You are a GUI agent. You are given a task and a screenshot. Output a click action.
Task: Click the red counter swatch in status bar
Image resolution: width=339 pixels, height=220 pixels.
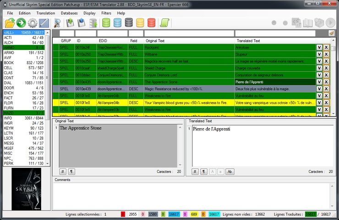coord(123,214)
